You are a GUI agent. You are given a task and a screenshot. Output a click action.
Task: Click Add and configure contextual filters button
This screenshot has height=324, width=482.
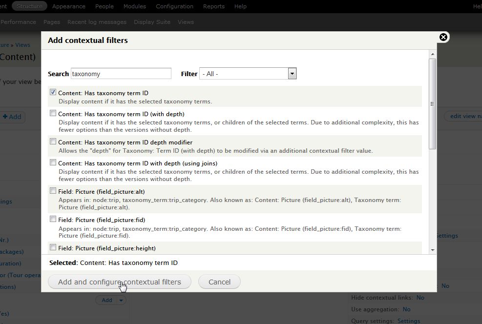(120, 282)
